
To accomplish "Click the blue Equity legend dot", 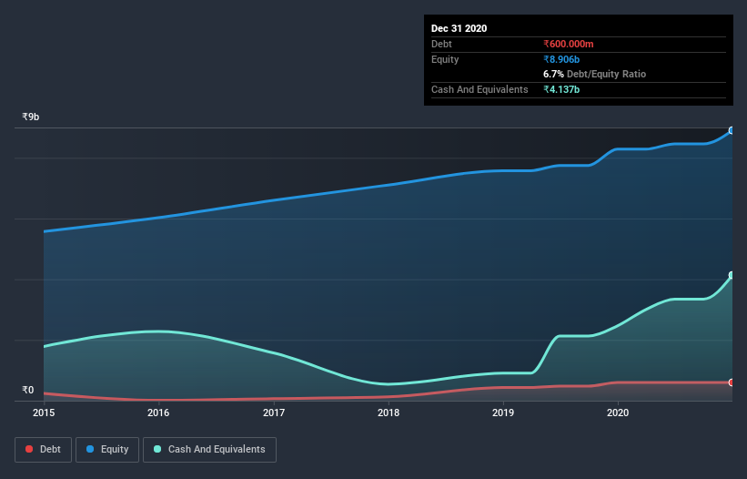I will pyautogui.click(x=90, y=449).
